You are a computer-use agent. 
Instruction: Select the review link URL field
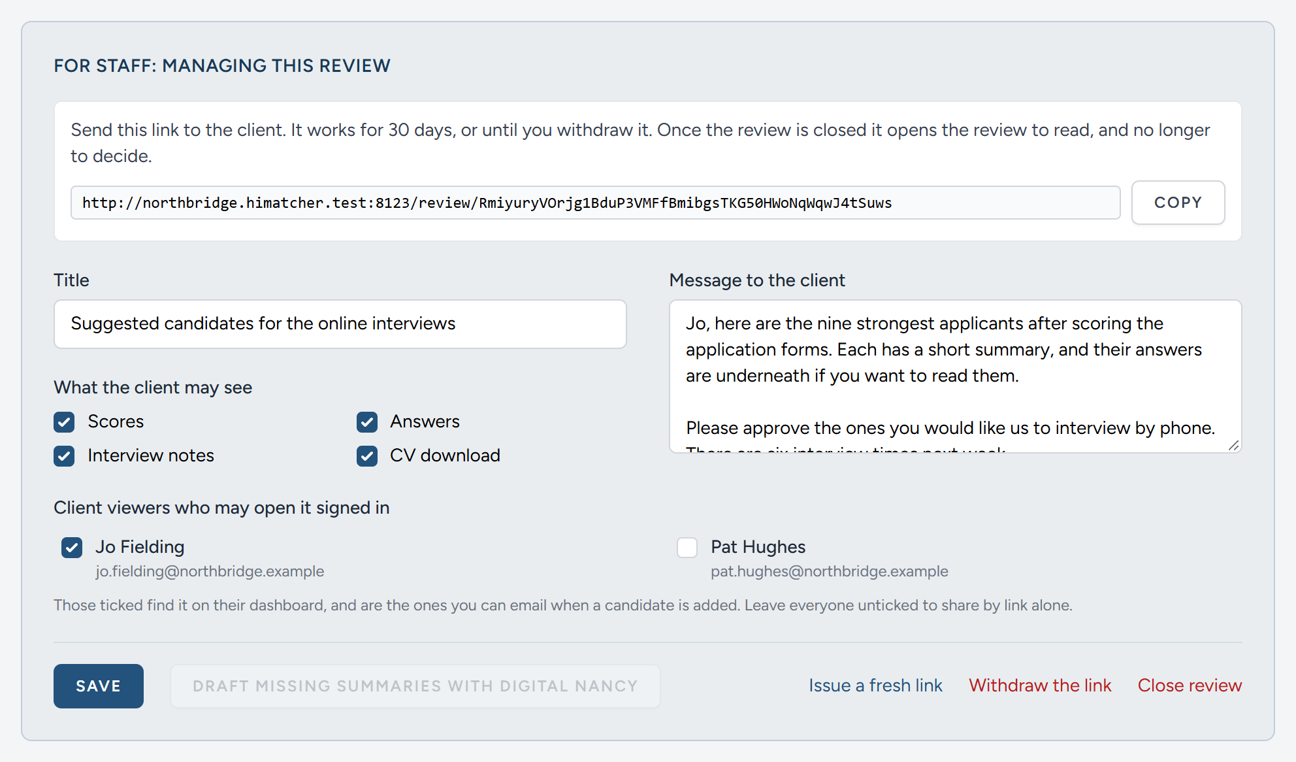point(595,203)
